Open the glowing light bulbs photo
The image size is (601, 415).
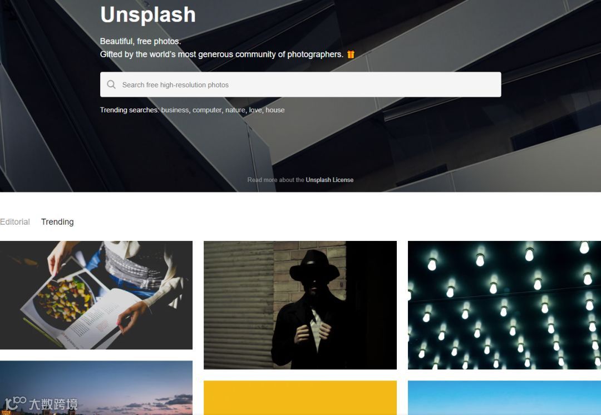pyautogui.click(x=504, y=305)
